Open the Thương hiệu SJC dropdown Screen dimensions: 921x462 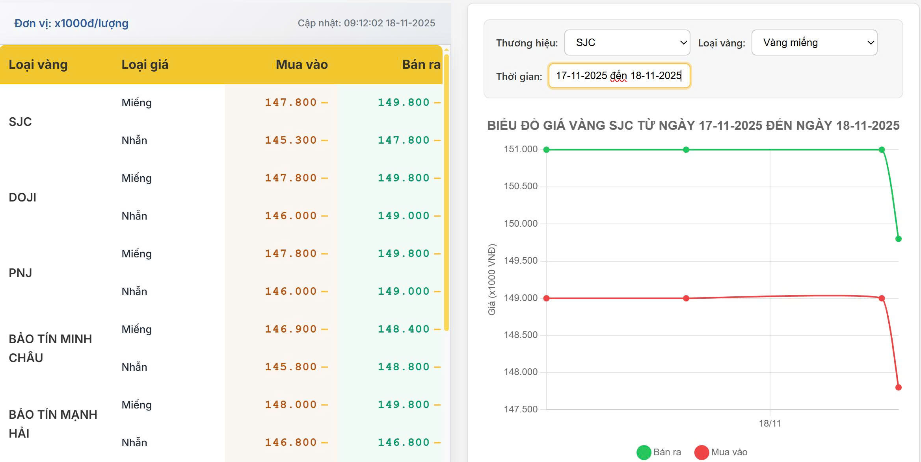click(x=627, y=43)
